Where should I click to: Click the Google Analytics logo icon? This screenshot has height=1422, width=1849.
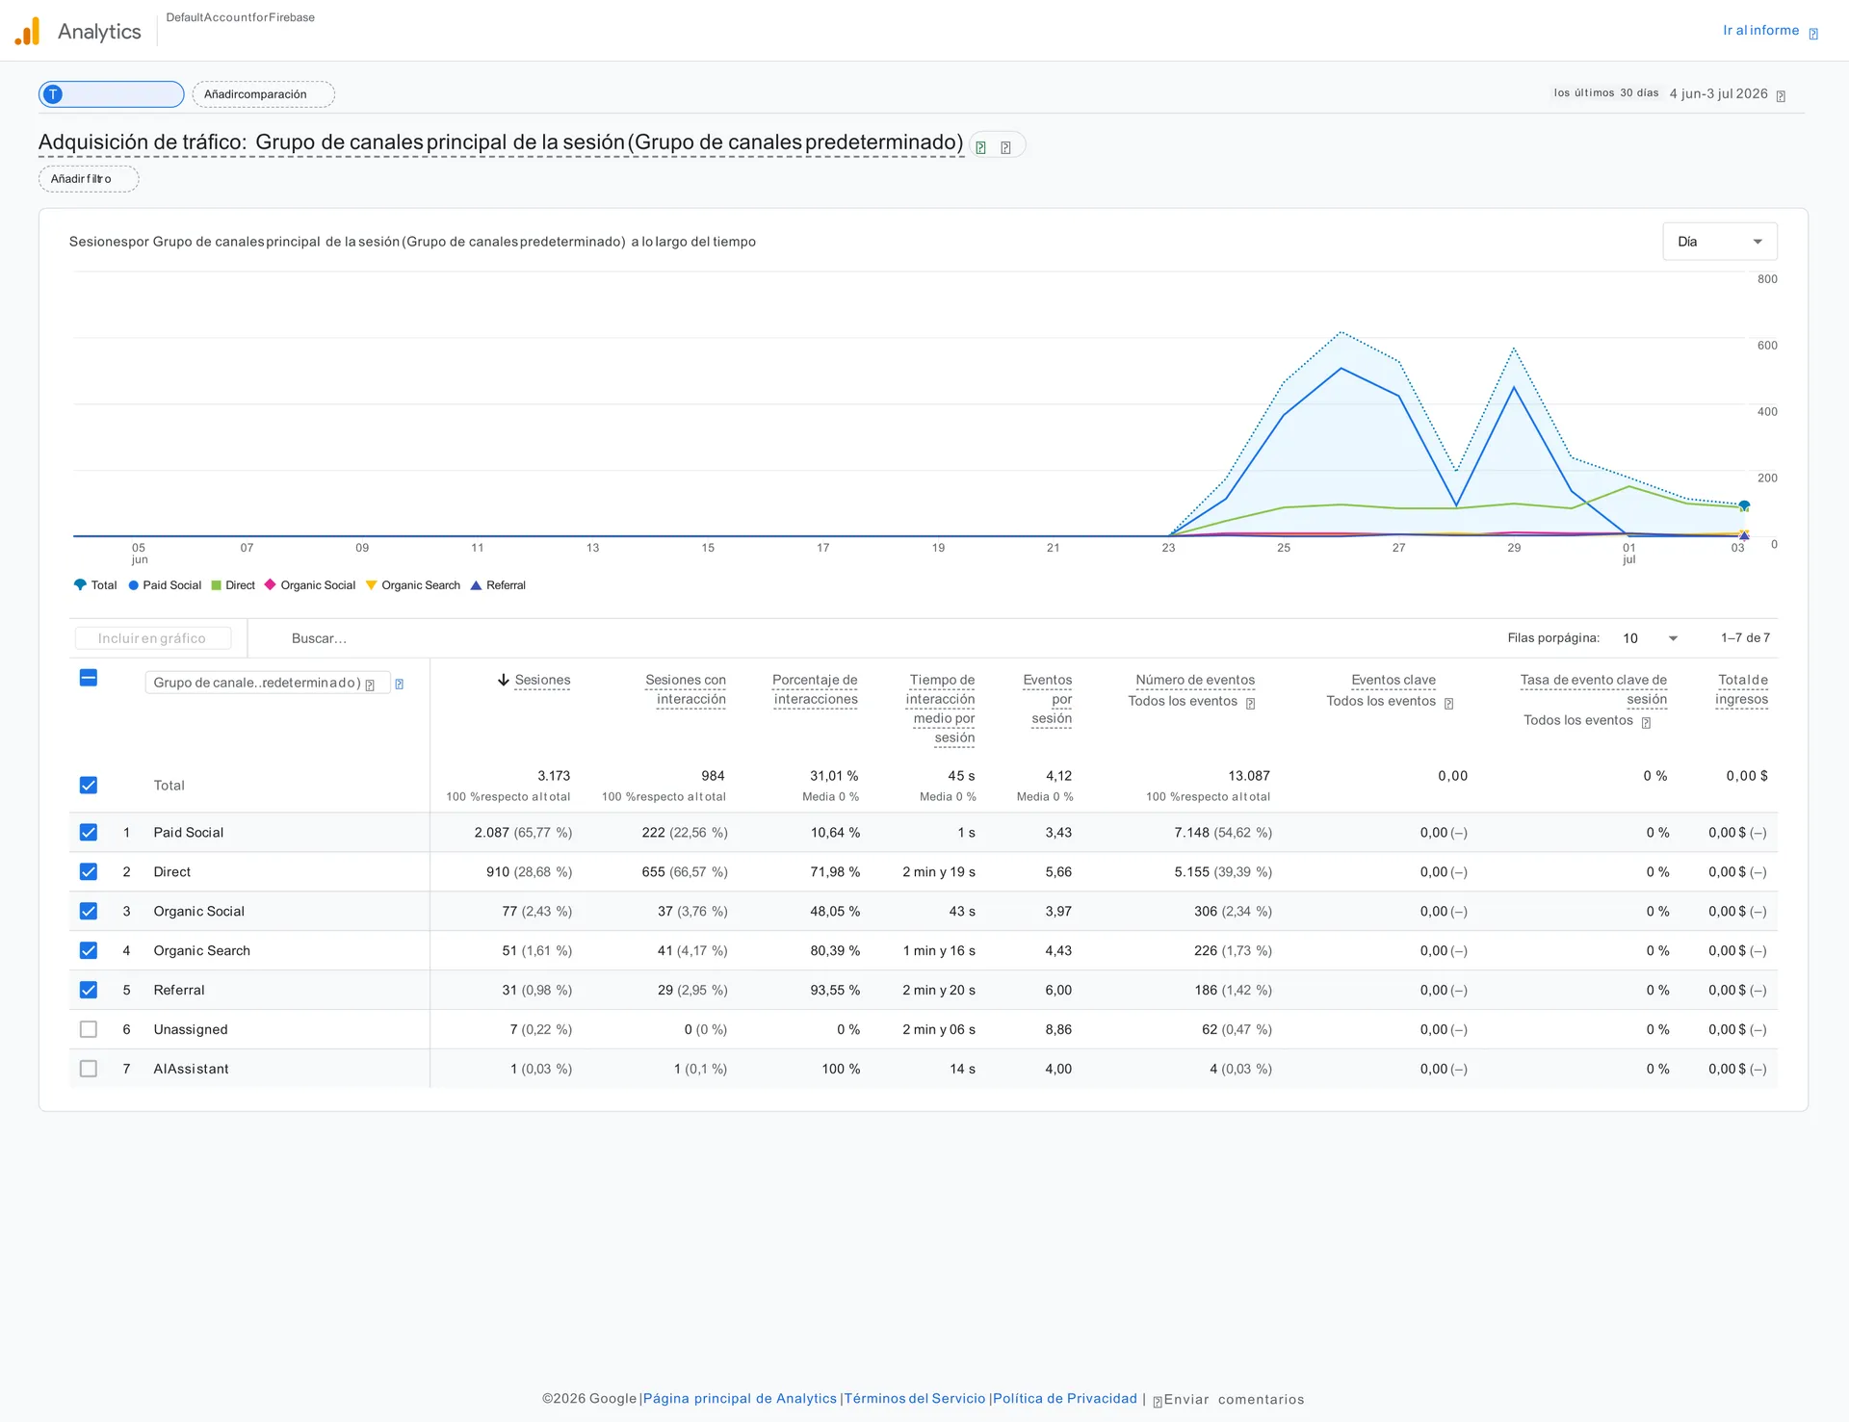[x=28, y=31]
